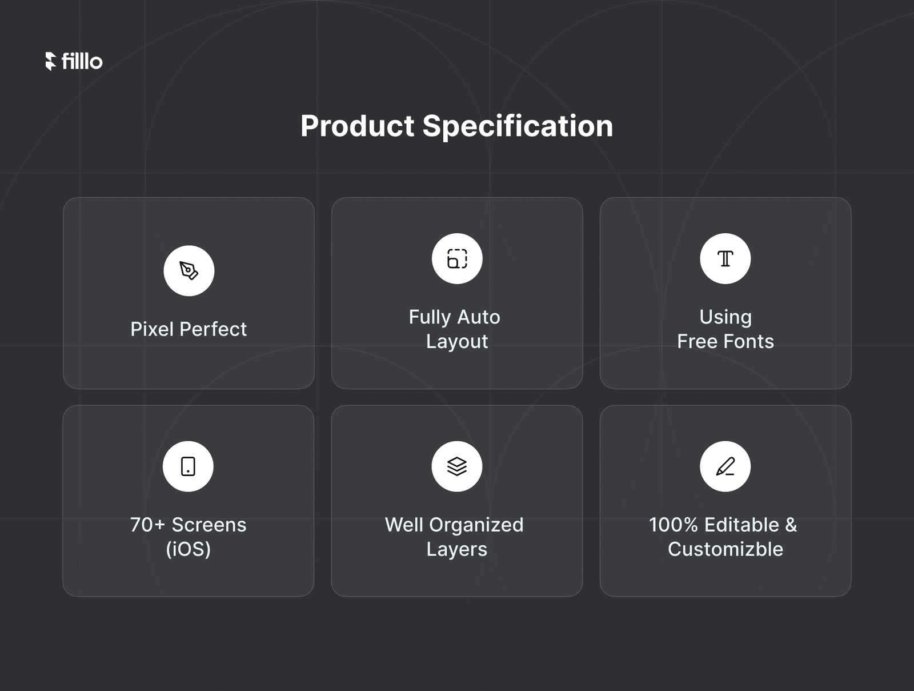Click the tablet device icon

(188, 466)
